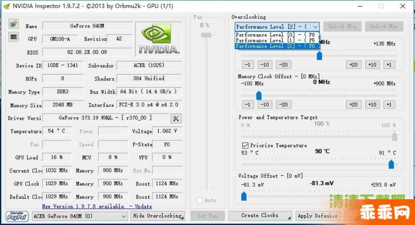Open the ACER GeForce 840M GPU selector
Screen dimensions: 415x225
80,216
